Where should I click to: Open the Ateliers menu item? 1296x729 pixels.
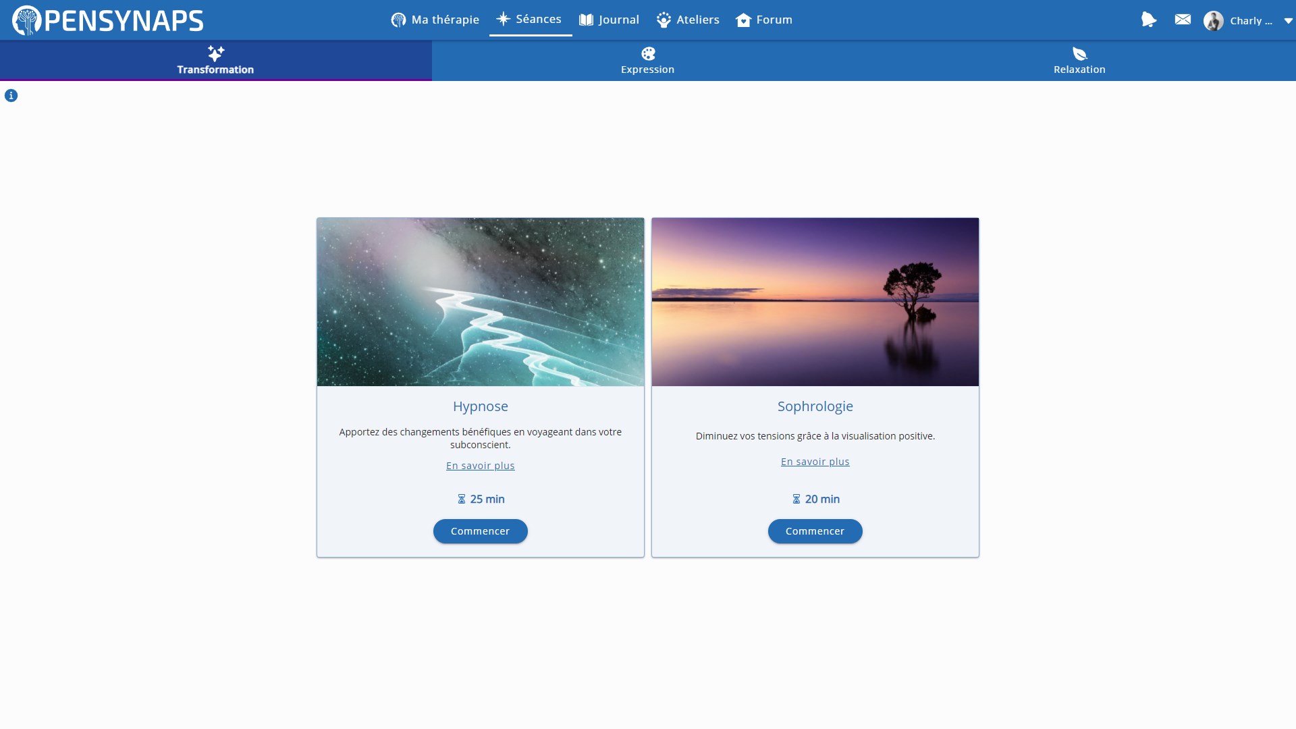(688, 20)
